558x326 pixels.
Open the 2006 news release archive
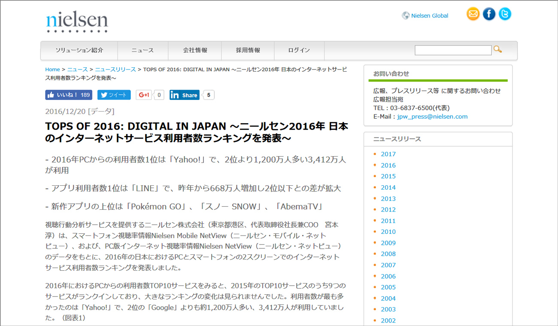pyautogui.click(x=388, y=276)
